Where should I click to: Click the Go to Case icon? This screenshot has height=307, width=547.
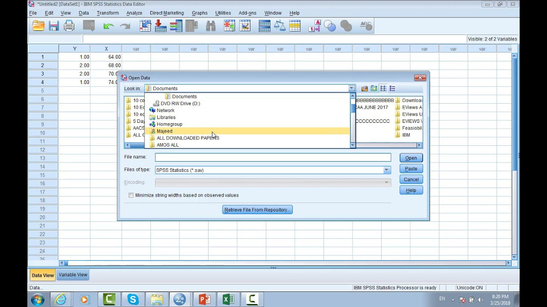pyautogui.click(x=145, y=26)
